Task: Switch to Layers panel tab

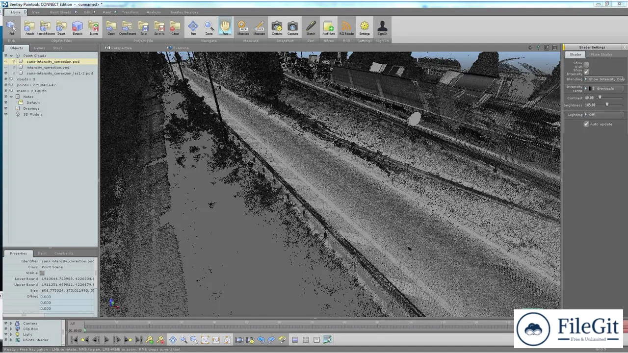Action: point(39,48)
